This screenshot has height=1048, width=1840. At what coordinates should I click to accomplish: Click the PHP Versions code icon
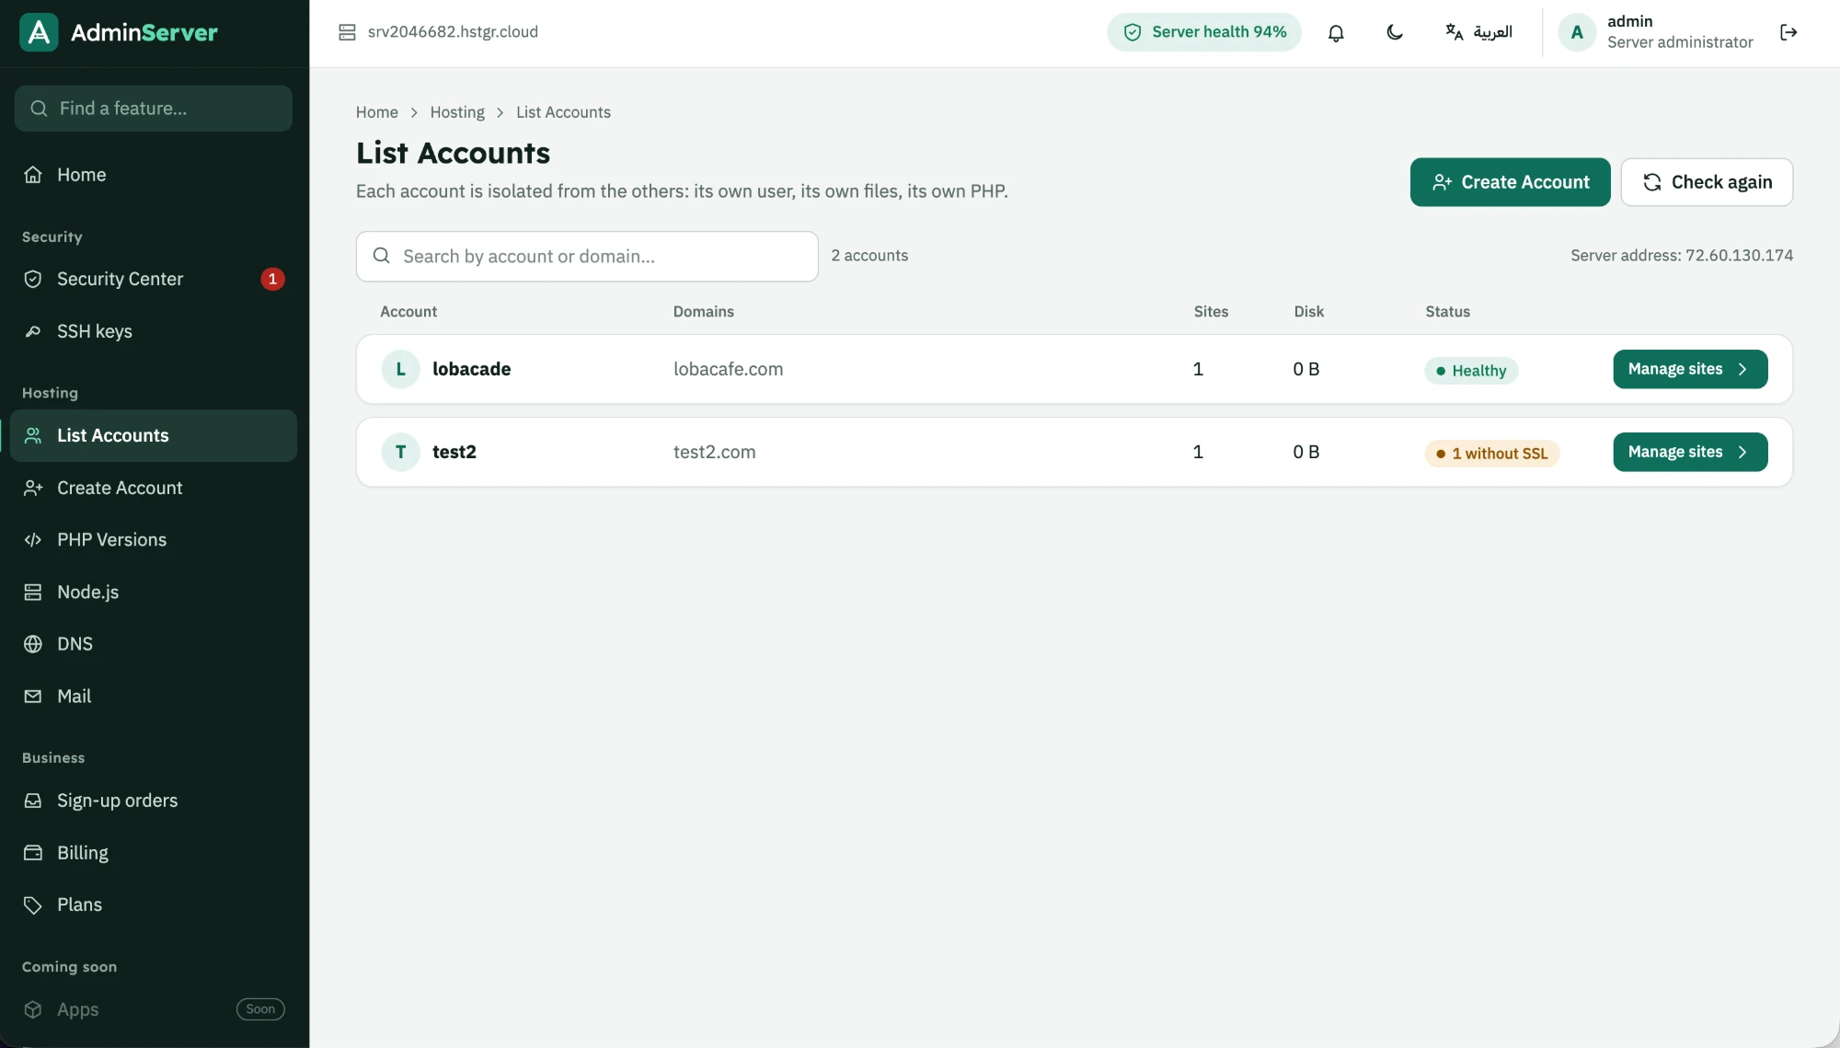(x=33, y=540)
